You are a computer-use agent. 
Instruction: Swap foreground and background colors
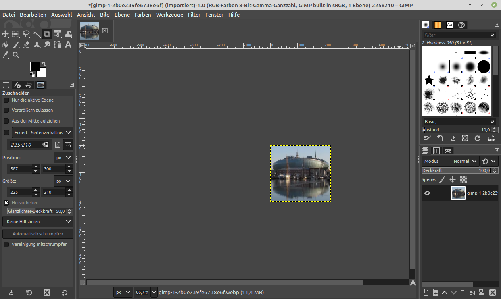(44, 64)
